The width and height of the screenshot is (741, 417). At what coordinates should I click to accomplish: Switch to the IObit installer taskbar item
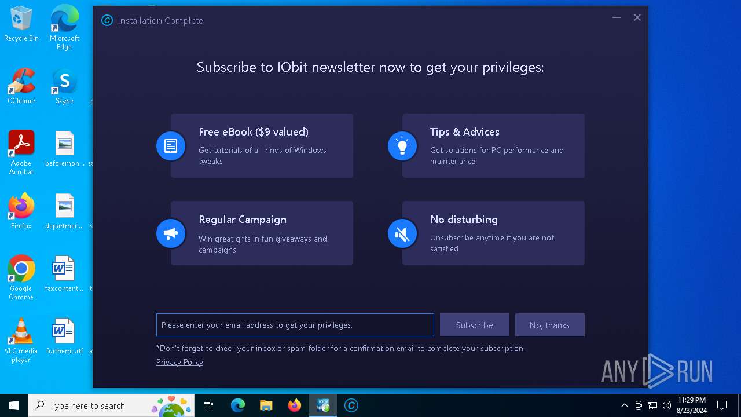coord(323,405)
